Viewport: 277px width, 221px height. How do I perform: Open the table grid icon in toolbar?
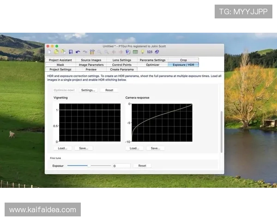click(x=135, y=52)
